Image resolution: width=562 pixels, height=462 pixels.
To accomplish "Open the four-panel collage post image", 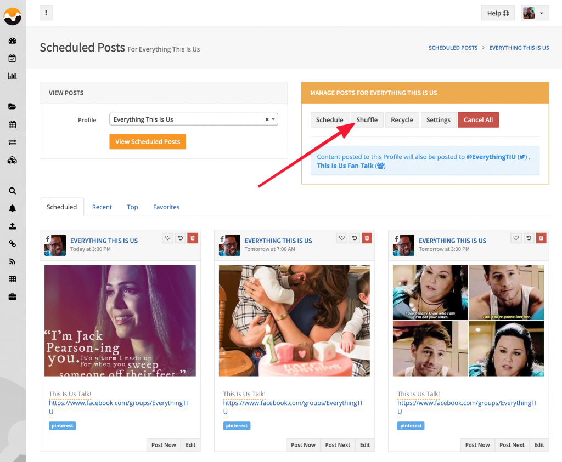I will tap(469, 321).
